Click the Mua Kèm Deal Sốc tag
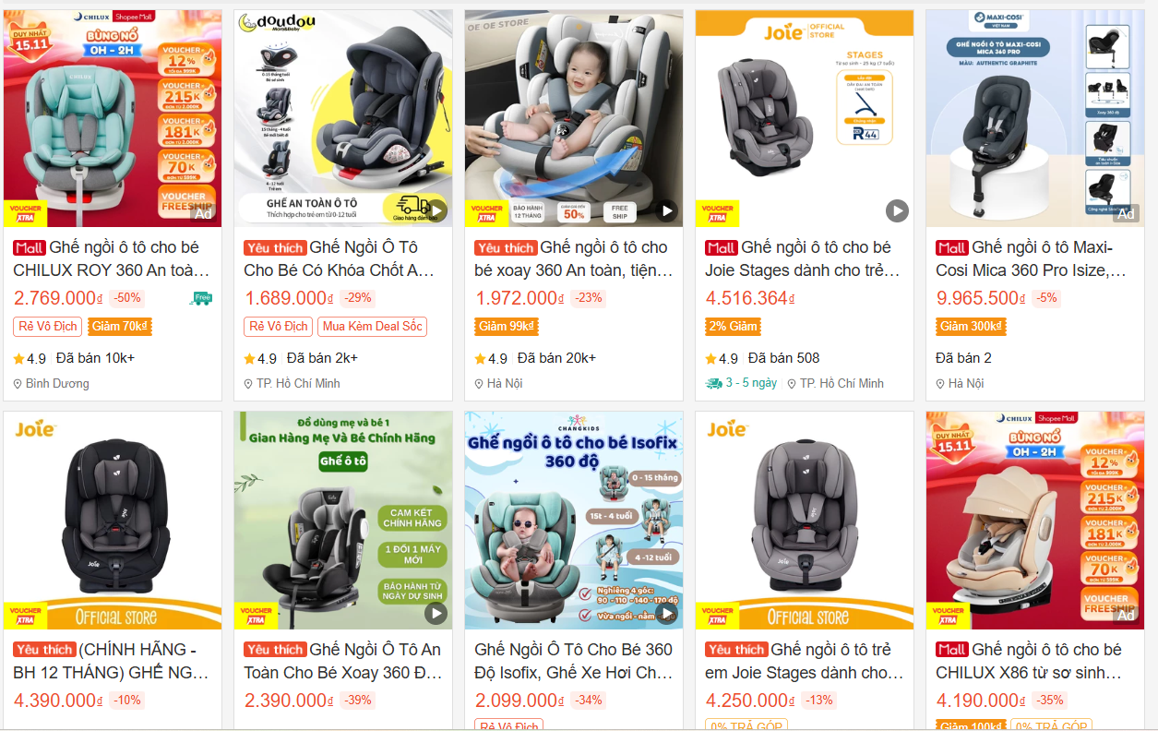 coord(373,327)
